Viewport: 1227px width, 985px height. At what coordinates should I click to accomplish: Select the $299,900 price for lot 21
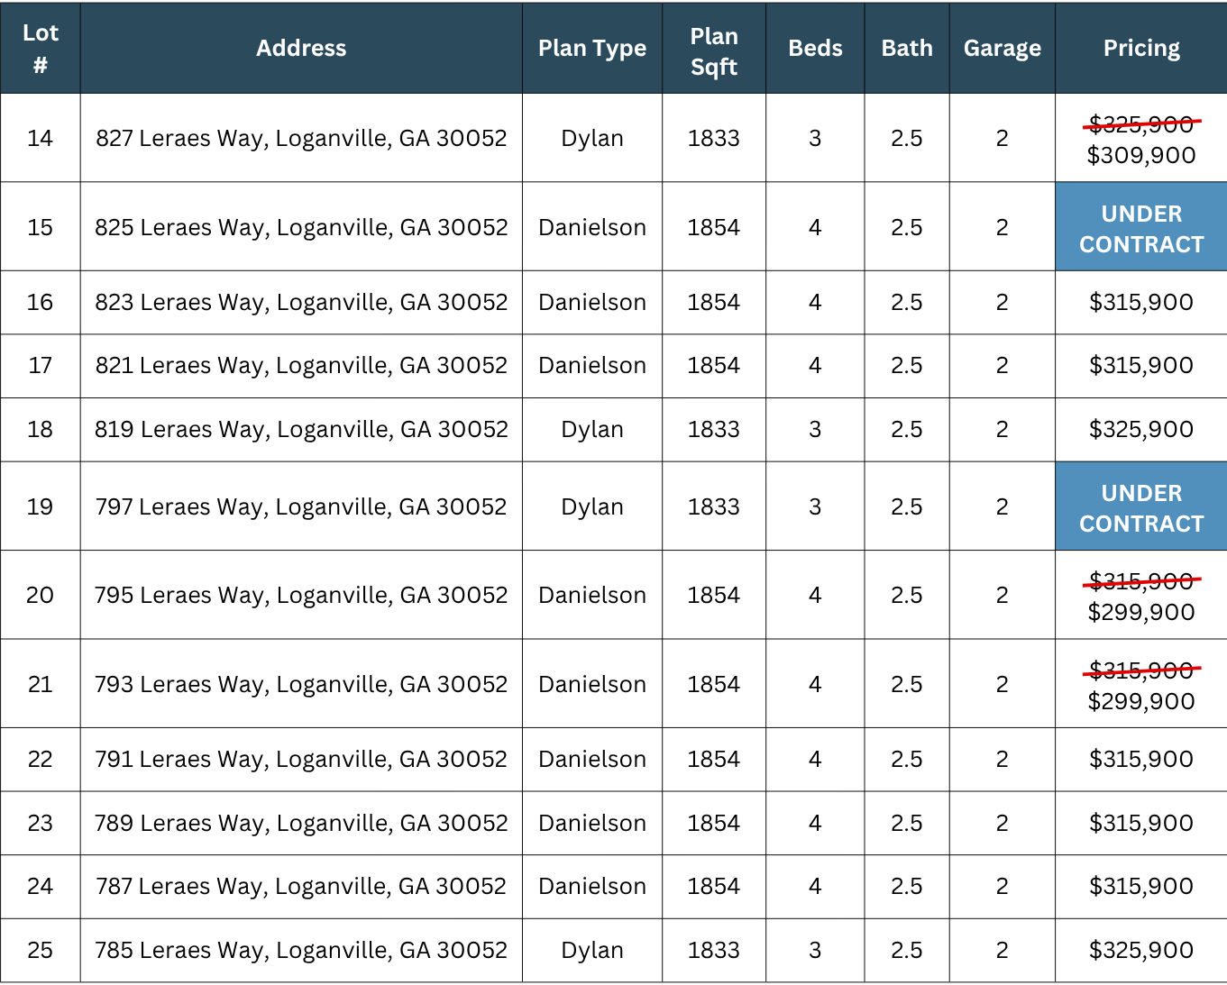(x=1141, y=701)
